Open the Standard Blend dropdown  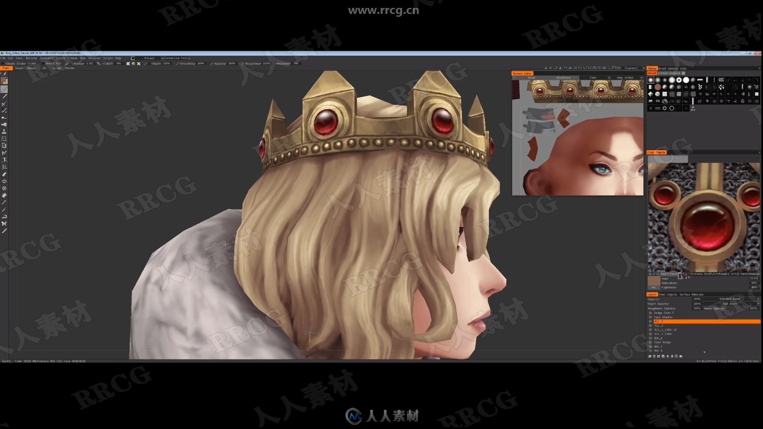732,299
